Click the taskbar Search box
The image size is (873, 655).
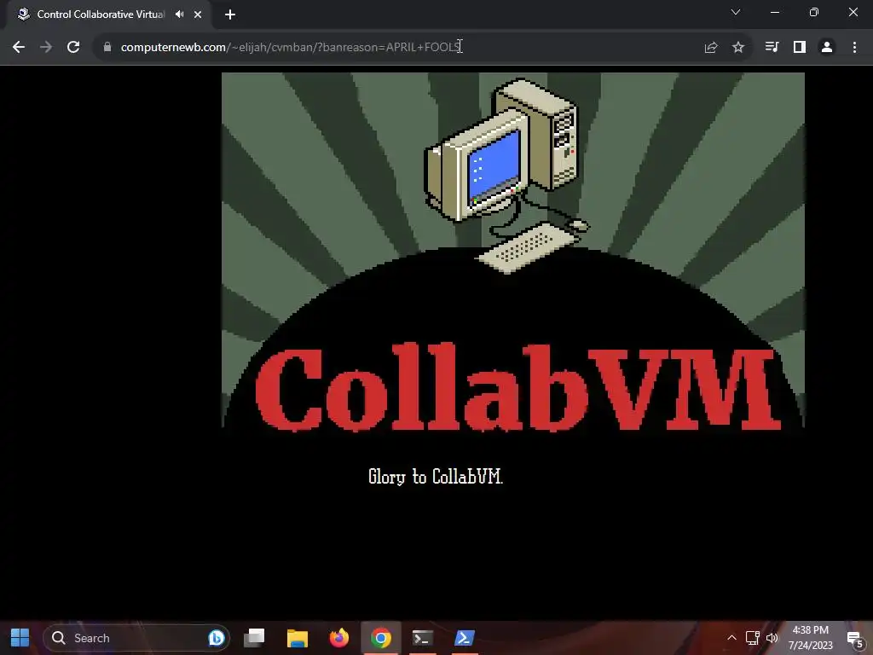[x=136, y=638]
